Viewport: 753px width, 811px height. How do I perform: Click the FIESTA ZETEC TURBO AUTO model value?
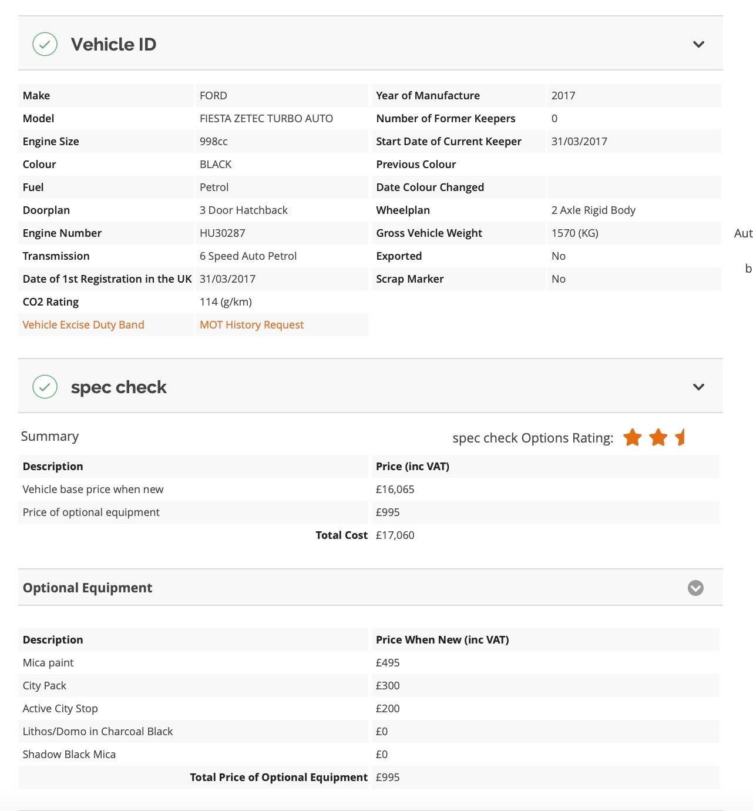266,118
